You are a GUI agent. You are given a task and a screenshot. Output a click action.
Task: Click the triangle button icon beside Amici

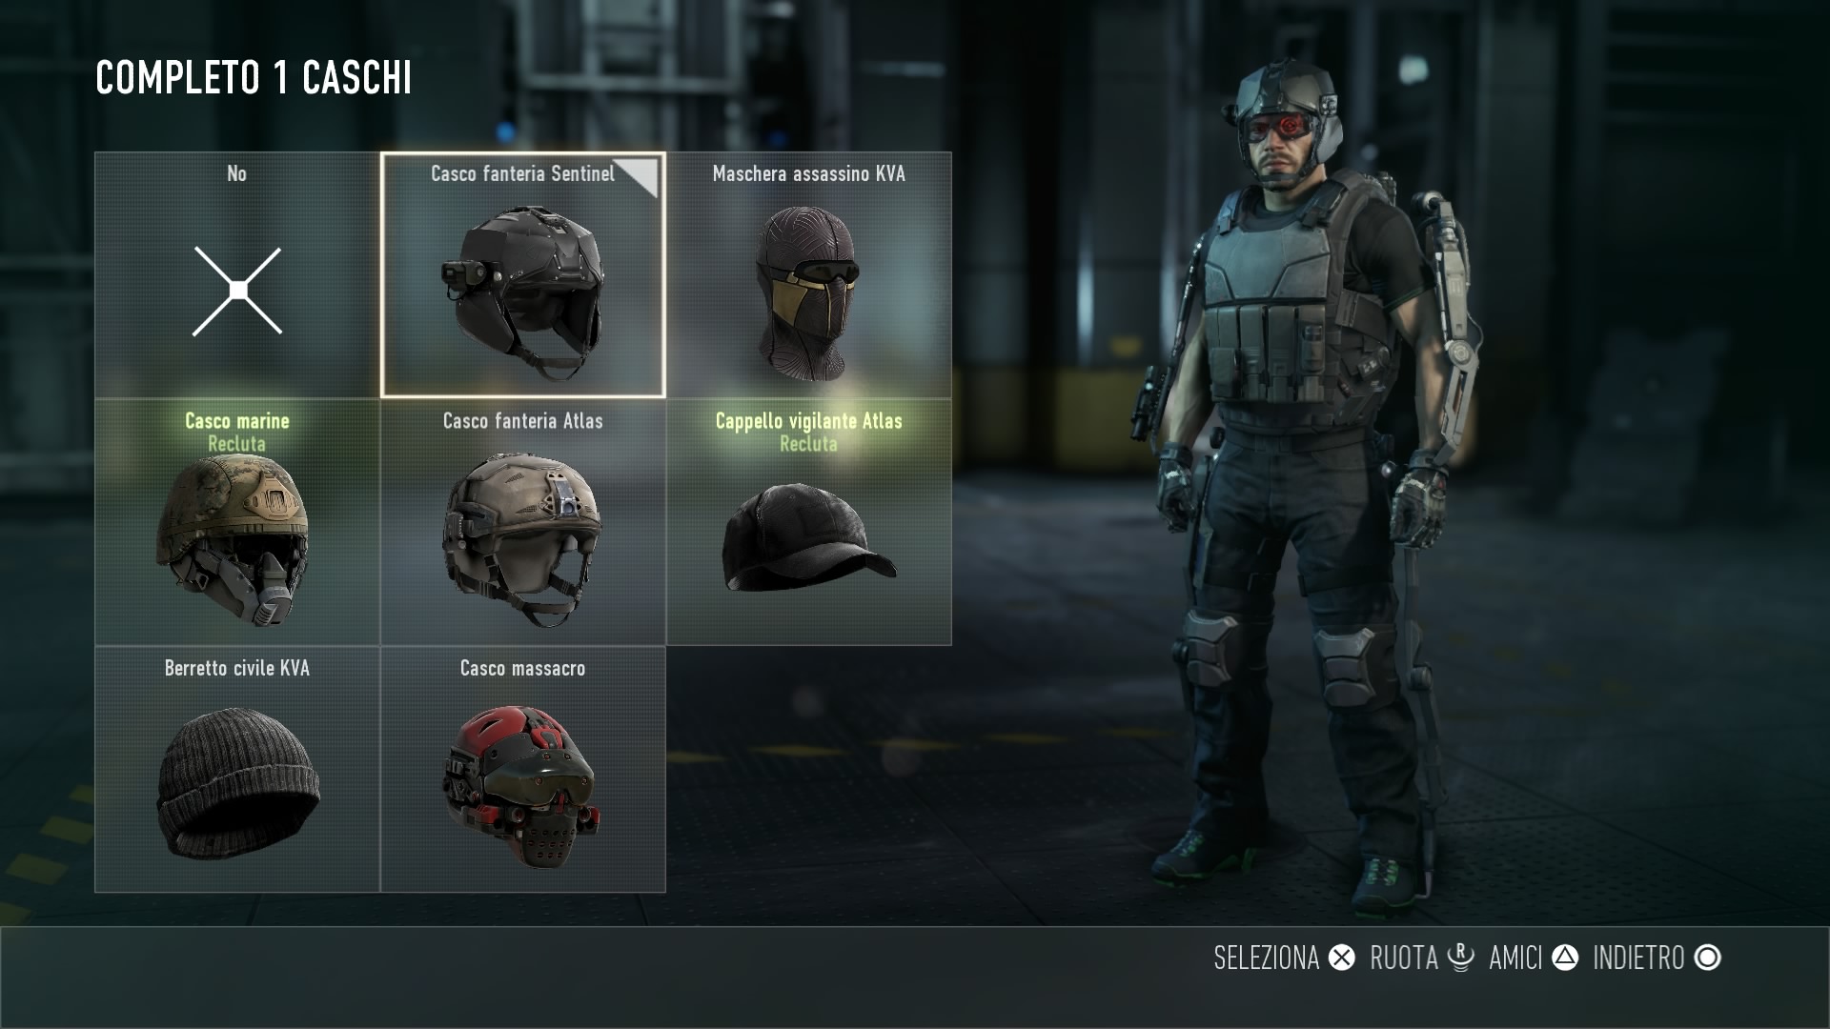tap(1565, 958)
